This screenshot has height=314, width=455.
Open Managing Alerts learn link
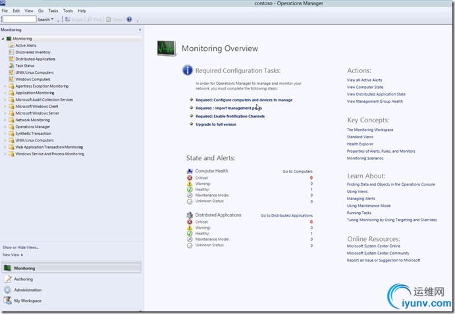(x=361, y=199)
